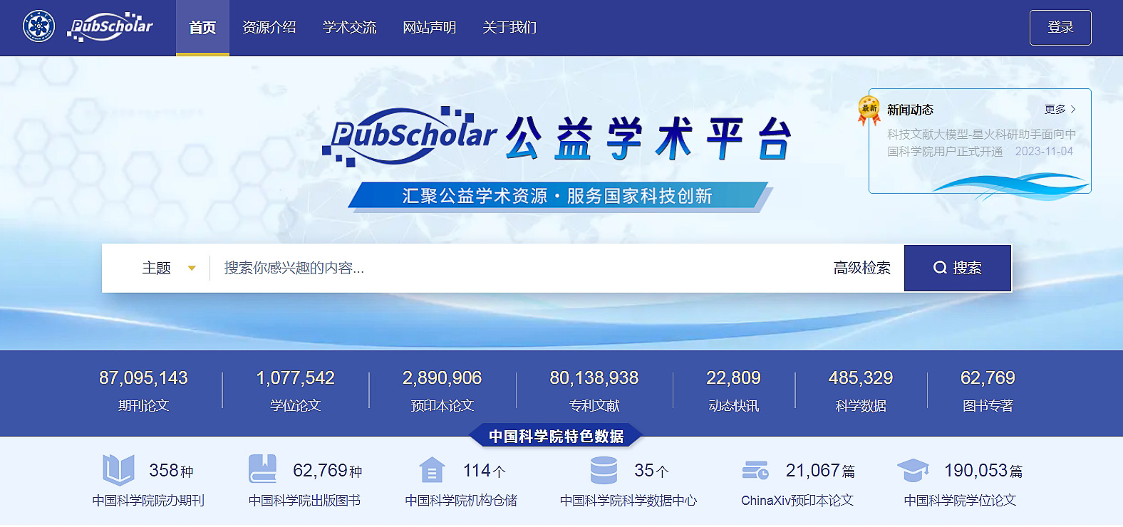Click the ChinaXiv preprint papers icon
Viewport: 1123px width, 527px height.
tap(755, 471)
